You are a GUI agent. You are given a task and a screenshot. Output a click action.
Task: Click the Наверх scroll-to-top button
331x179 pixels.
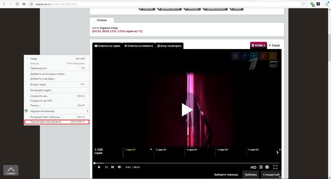click(x=11, y=170)
